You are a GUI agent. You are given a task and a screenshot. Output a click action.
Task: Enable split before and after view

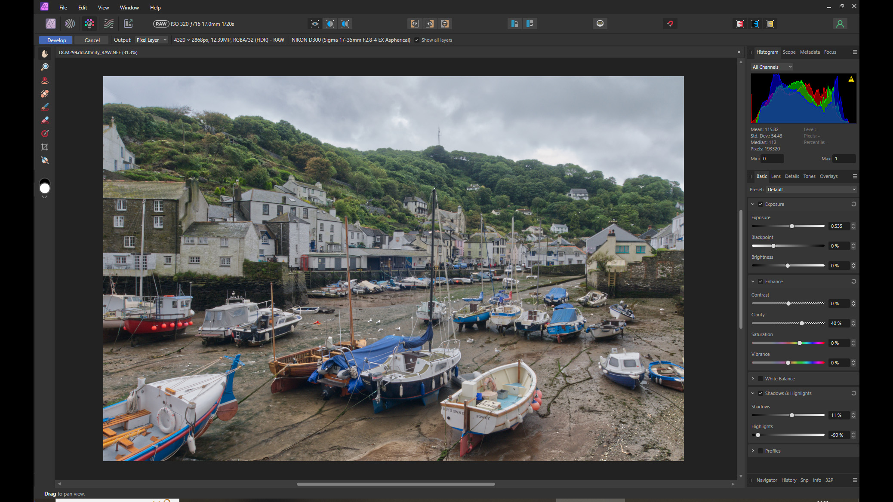pos(330,24)
